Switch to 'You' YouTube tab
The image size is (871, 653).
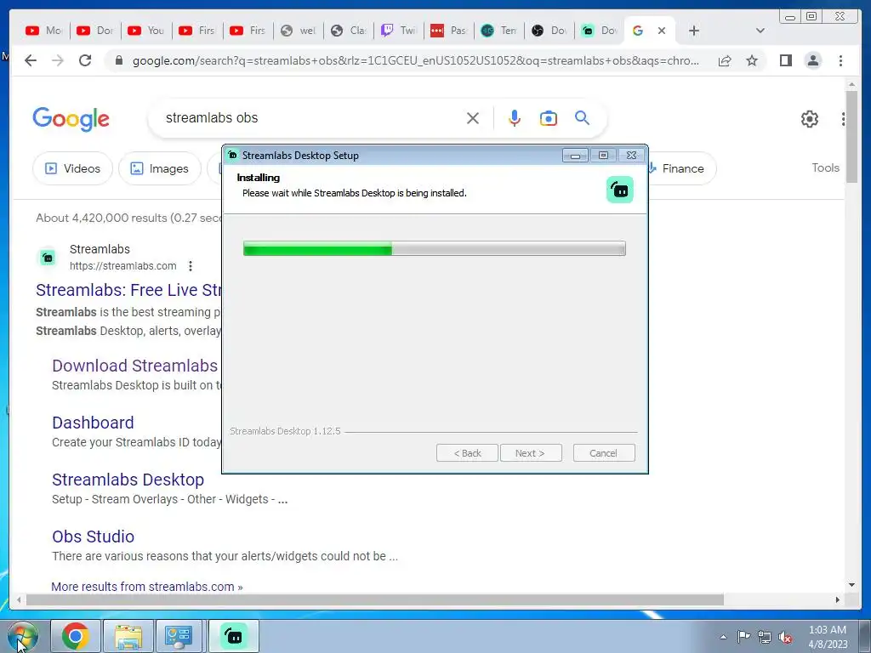point(146,31)
